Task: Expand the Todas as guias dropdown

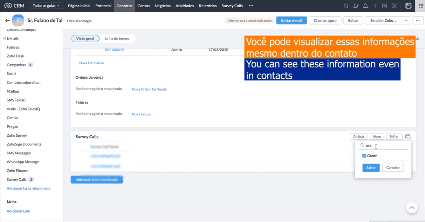Action: point(46,6)
